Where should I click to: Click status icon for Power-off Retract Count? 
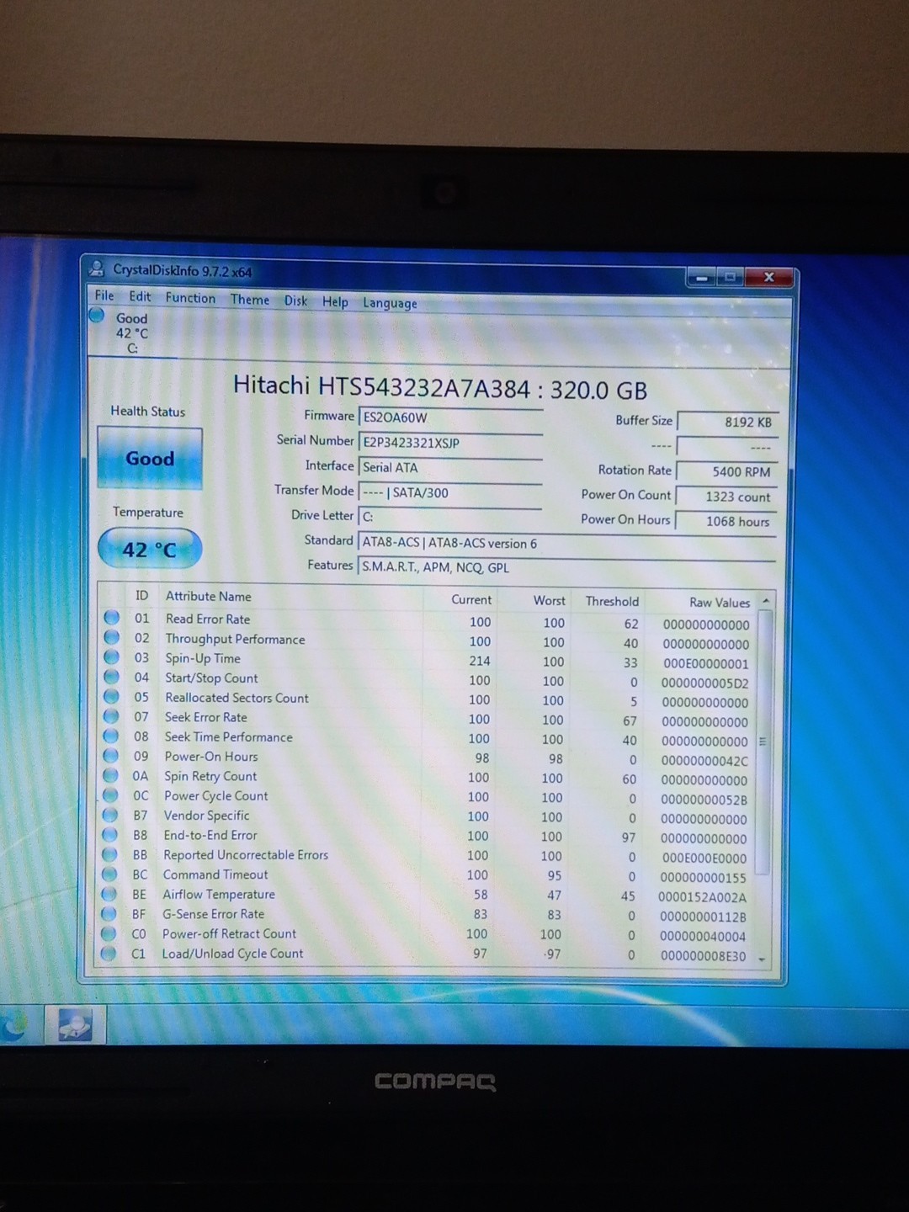coord(108,933)
